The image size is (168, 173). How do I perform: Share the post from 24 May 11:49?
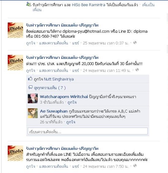(x=76, y=70)
